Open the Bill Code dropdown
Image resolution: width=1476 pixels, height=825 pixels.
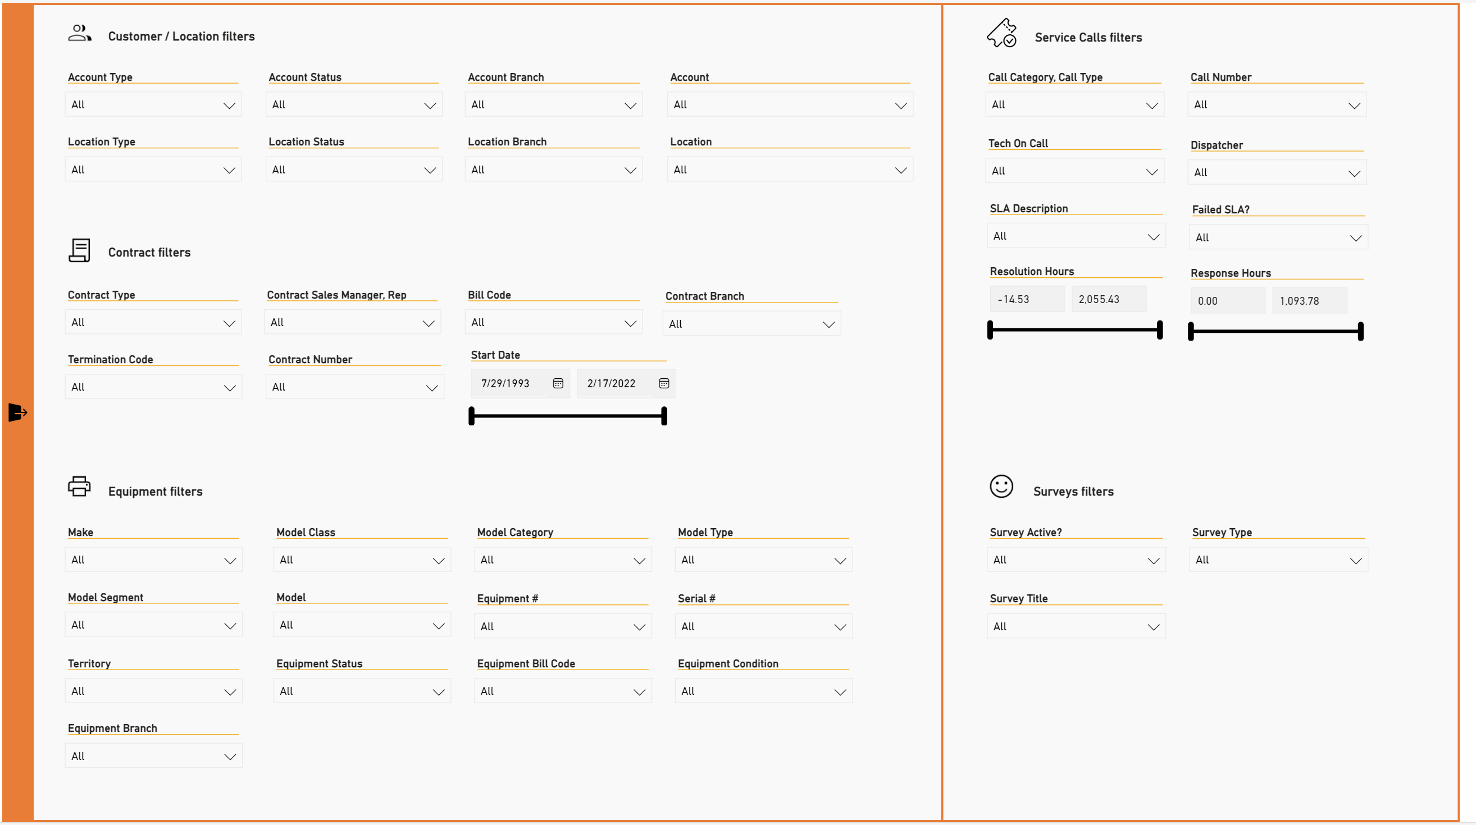(x=554, y=322)
